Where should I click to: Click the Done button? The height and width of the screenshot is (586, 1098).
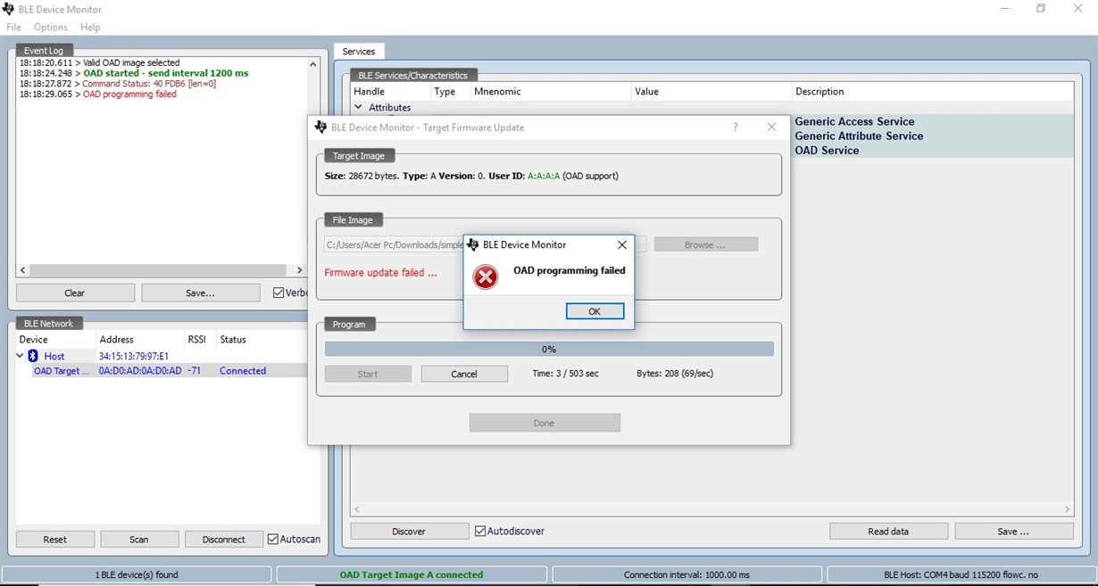click(x=545, y=423)
